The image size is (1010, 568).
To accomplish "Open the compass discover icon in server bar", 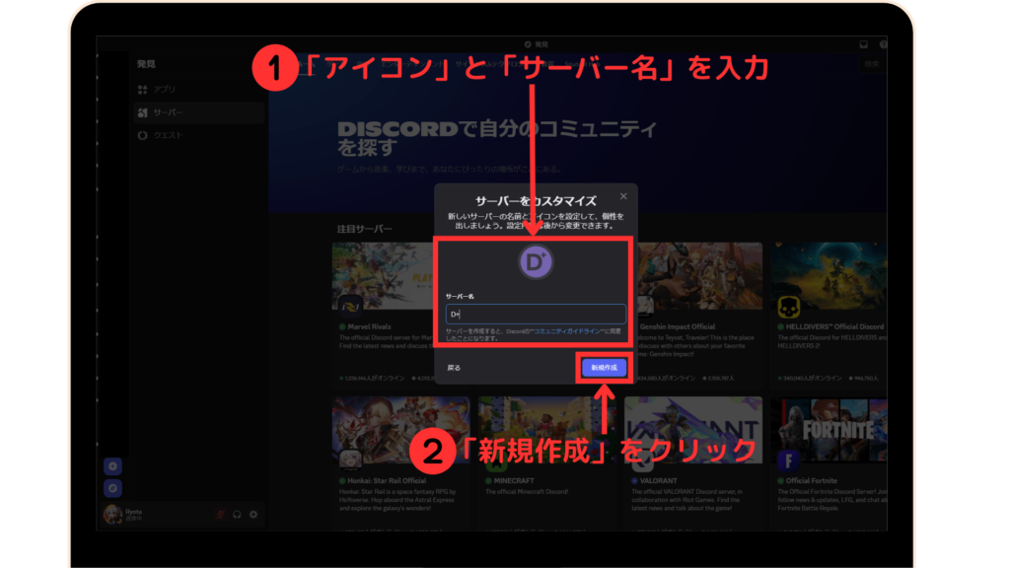I will pos(112,488).
